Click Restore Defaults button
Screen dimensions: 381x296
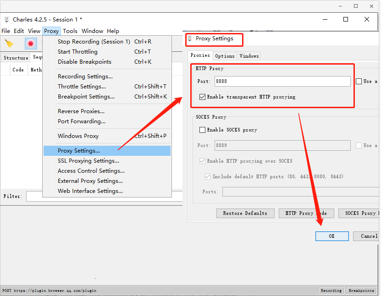245,213
